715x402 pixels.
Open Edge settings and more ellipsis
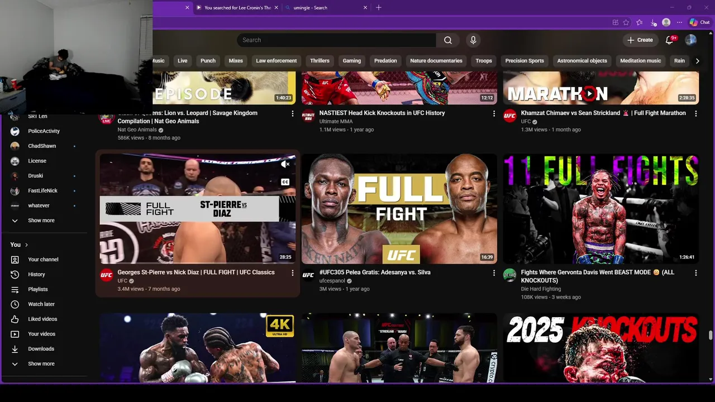click(679, 22)
